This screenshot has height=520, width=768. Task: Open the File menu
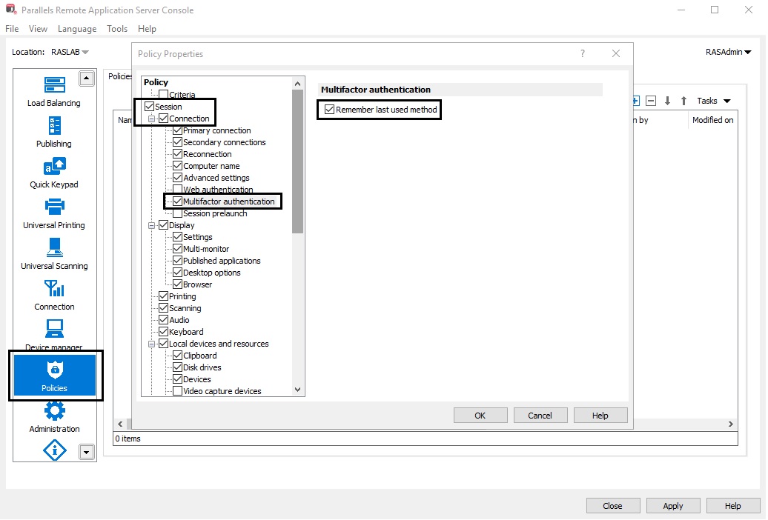12,29
